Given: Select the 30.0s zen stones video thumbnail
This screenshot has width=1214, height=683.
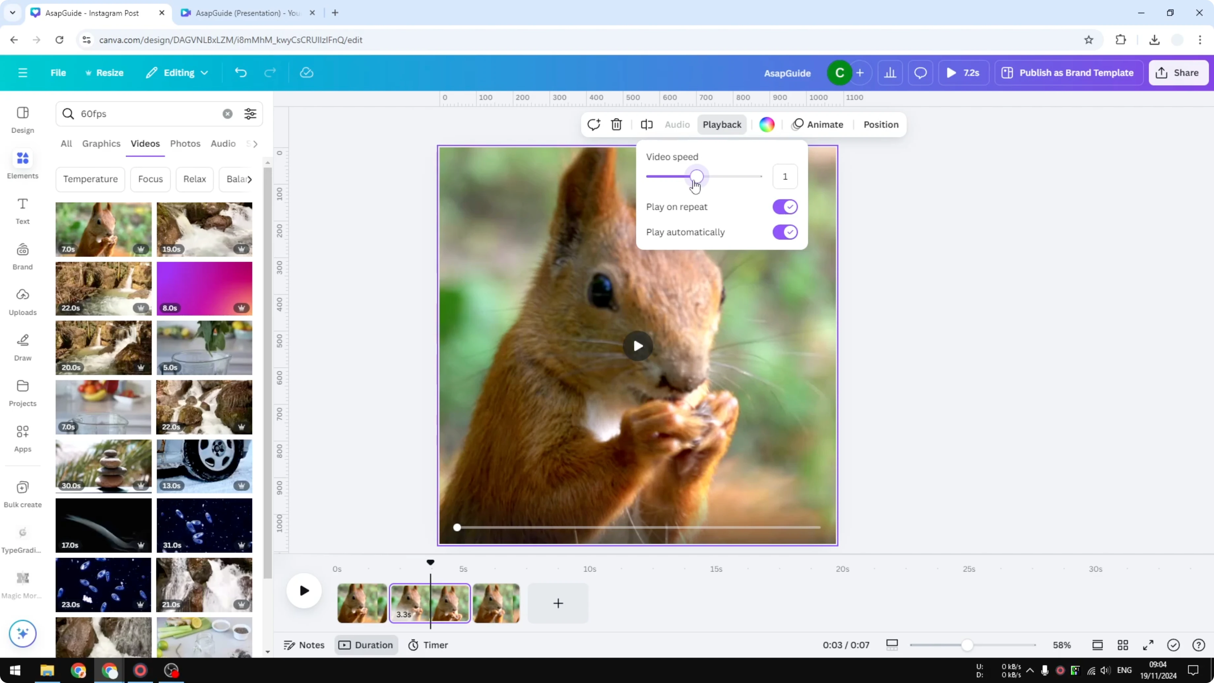Looking at the screenshot, I should click(103, 466).
